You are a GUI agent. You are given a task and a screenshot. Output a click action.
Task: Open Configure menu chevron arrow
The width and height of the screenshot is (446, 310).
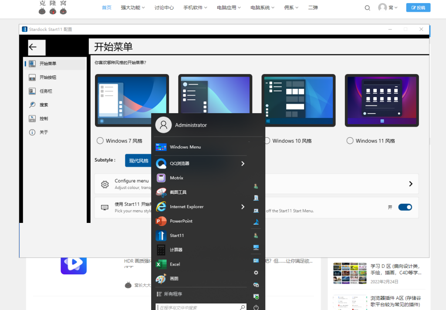pos(410,184)
